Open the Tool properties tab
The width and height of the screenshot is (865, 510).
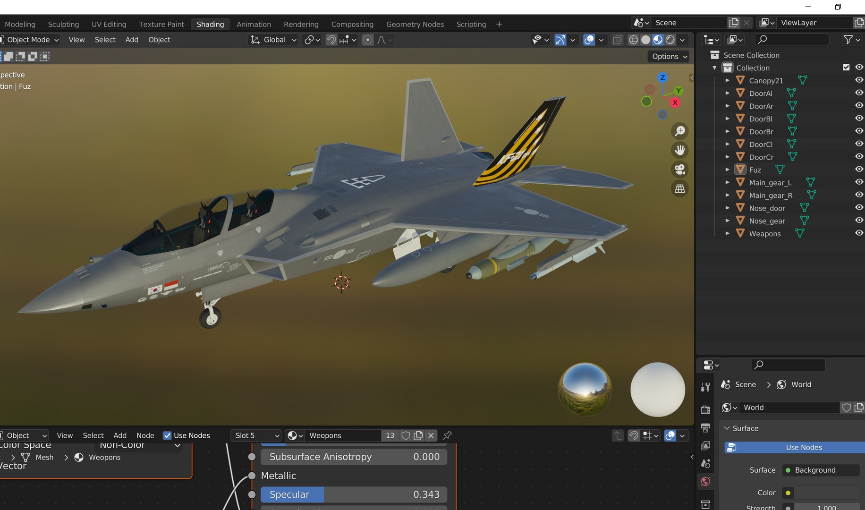705,388
